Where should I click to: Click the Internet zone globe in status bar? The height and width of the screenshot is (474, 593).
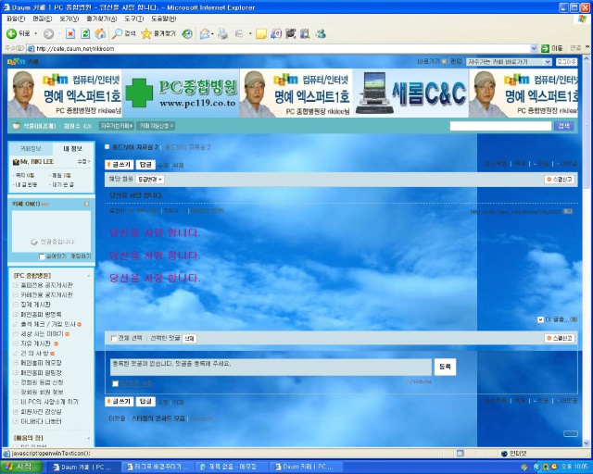point(504,454)
